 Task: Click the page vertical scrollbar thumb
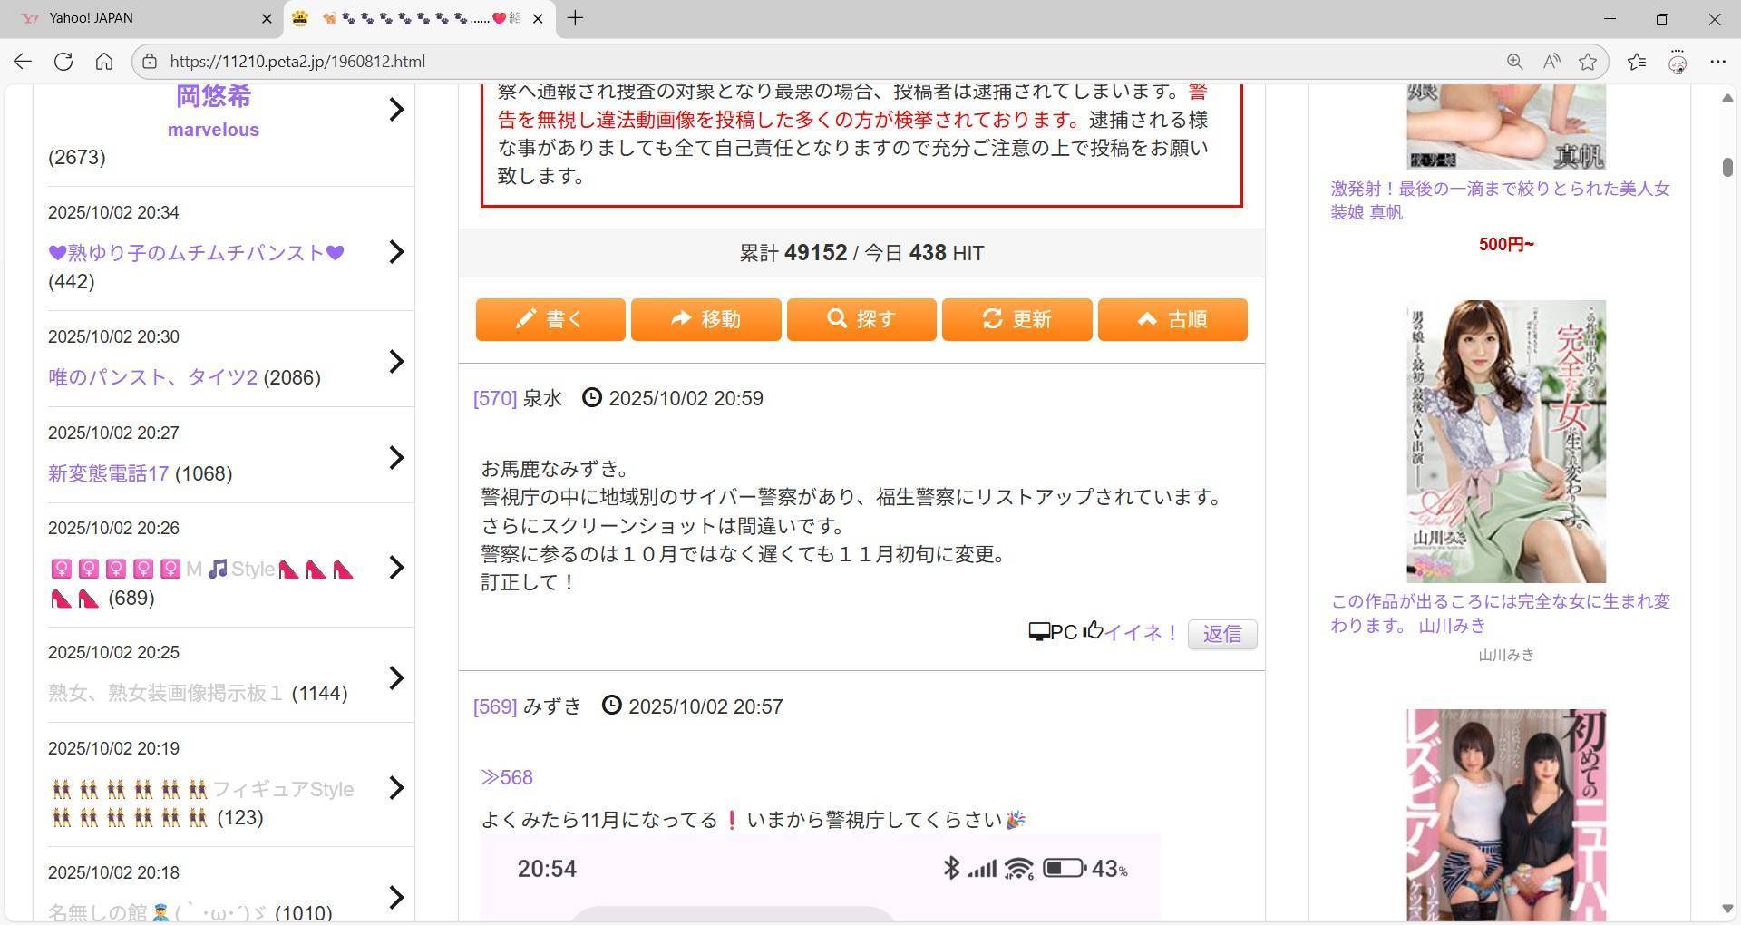1727,168
